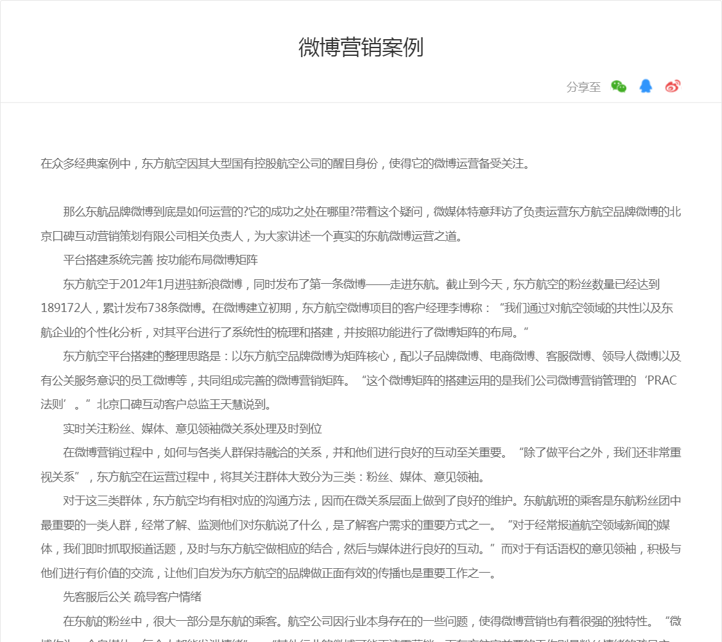The image size is (722, 642).
Task: Click subheading 平台搭建系统完善 按功能布局微博矩阵
Action: (160, 260)
